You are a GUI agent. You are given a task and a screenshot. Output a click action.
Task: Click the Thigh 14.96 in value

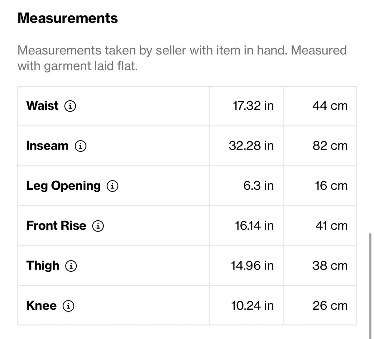pos(252,265)
